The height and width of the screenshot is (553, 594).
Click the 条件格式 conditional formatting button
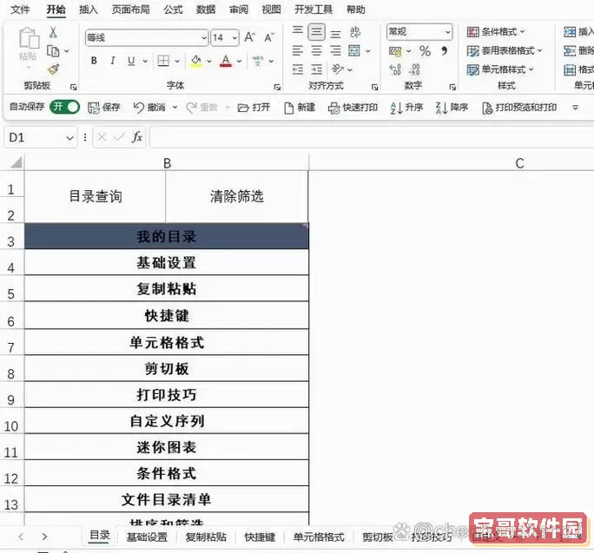[496, 32]
